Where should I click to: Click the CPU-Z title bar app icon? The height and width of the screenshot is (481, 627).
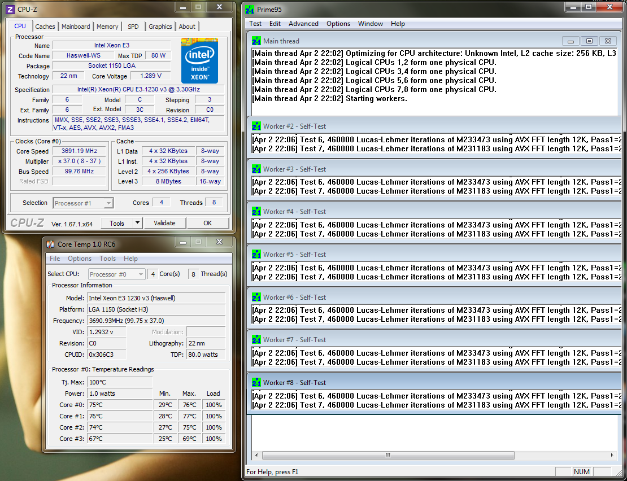coord(10,9)
